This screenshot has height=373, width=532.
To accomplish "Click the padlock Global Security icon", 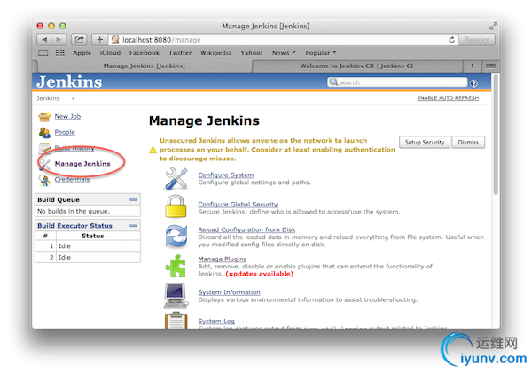I will click(176, 206).
